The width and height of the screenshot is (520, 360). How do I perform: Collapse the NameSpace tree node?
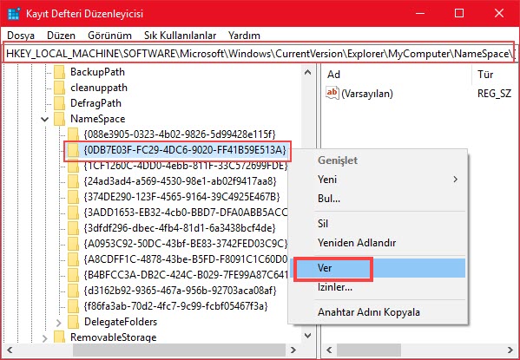[45, 119]
